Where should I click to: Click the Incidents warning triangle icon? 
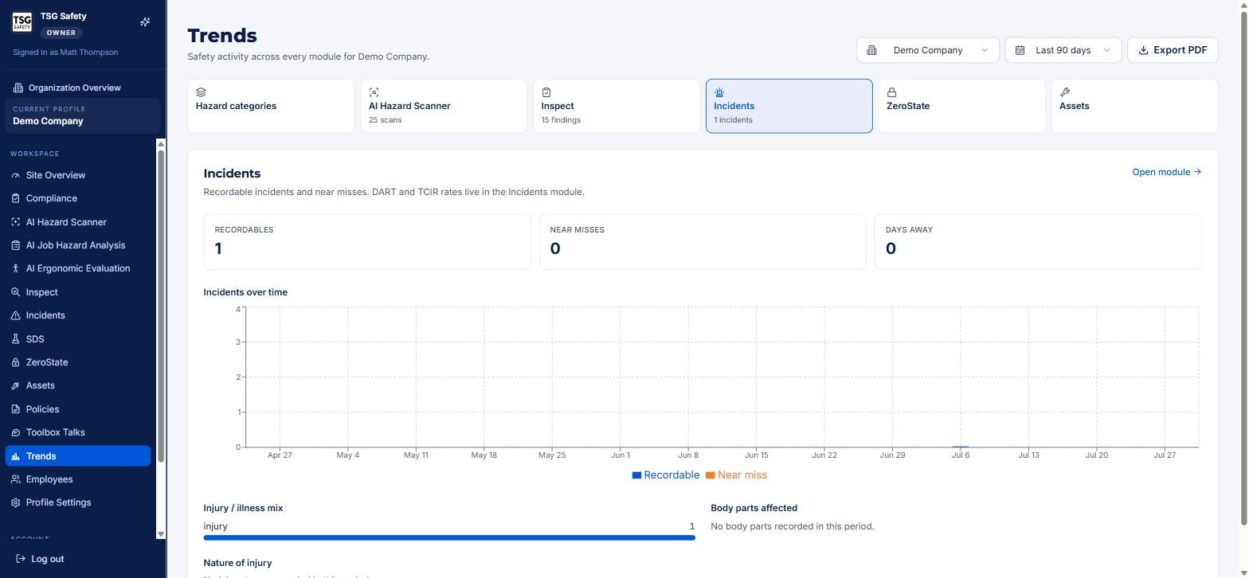click(15, 315)
